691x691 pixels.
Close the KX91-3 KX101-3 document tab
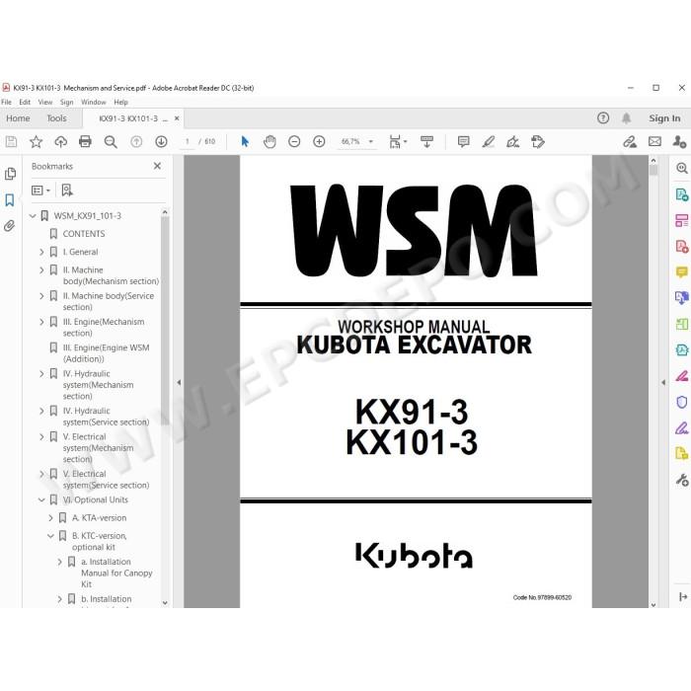[177, 118]
